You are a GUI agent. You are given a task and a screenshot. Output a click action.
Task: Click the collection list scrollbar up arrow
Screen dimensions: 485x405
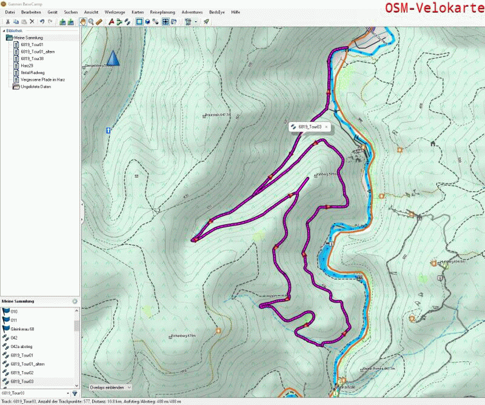pyautogui.click(x=77, y=310)
